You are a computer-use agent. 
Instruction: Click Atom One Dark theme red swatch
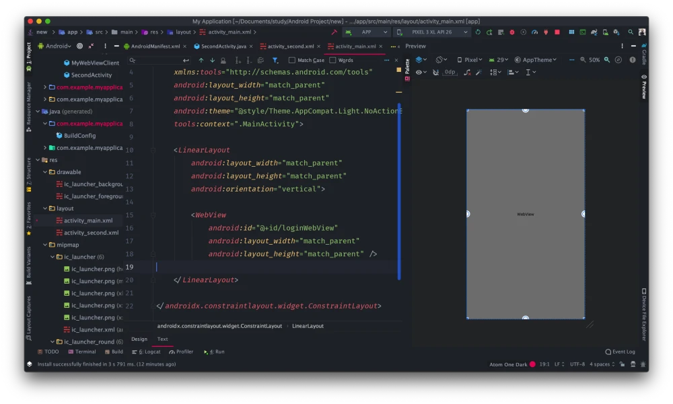click(532, 364)
